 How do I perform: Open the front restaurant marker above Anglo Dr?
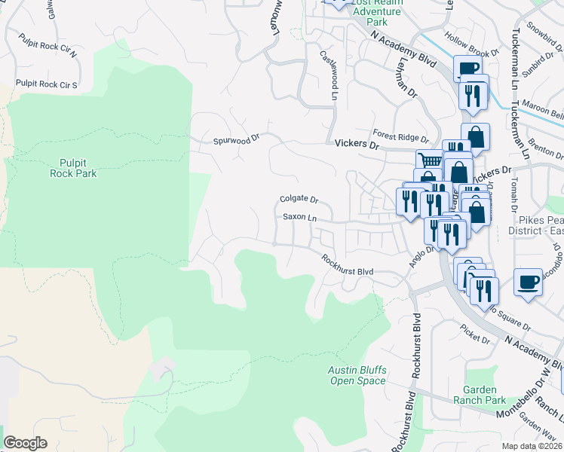point(452,235)
